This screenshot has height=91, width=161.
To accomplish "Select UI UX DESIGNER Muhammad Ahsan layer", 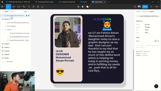I will pos(20,37).
